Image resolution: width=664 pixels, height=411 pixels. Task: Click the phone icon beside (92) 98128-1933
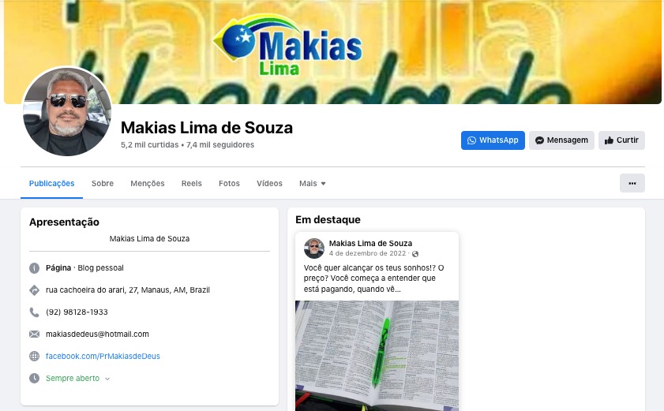(34, 312)
